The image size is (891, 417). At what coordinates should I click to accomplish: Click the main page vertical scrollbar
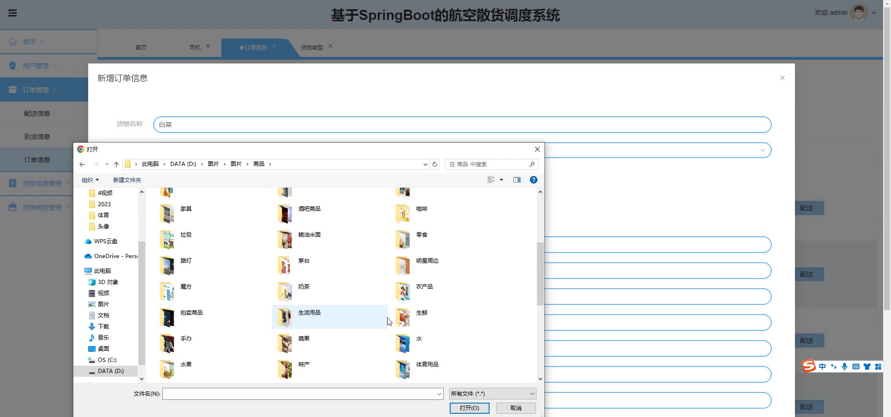coord(887,158)
